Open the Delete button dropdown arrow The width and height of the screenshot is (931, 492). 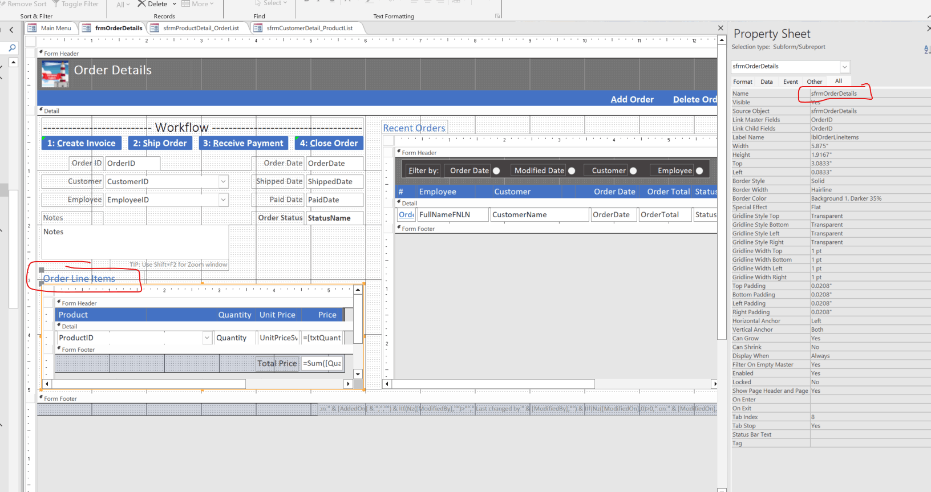[175, 4]
